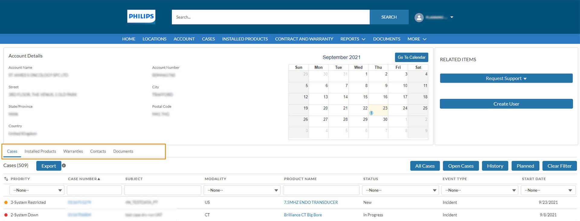The height and width of the screenshot is (221, 580).
Task: Open the 7.5MHZ ENDO TRANSDUCER product link
Action: click(x=311, y=202)
